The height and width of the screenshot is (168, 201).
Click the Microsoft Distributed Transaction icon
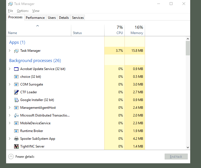pyautogui.click(x=16, y=115)
